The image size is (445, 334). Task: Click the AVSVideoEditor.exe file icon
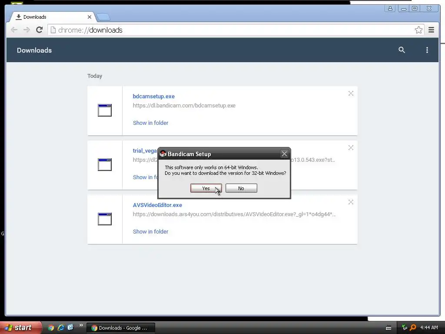tap(105, 219)
